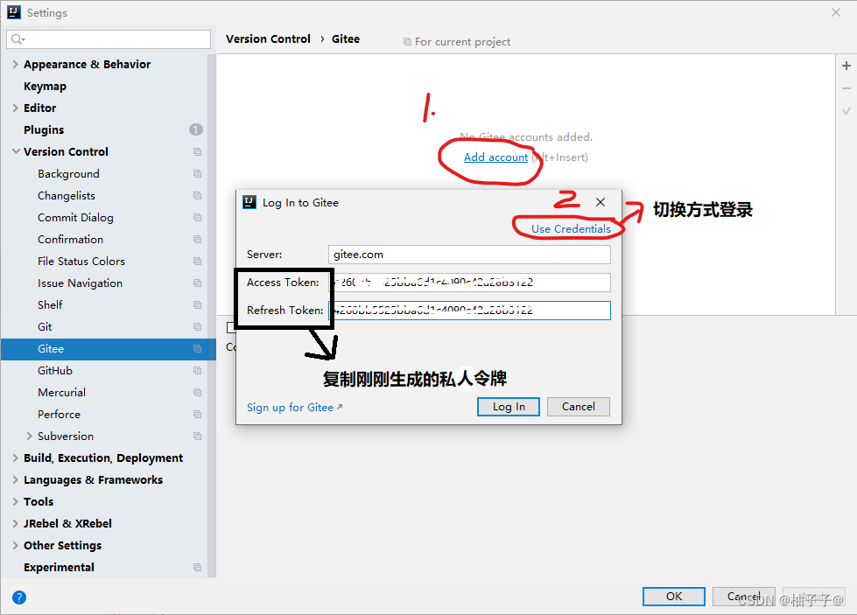Image resolution: width=857 pixels, height=615 pixels.
Task: Open Experimental settings
Action: [x=59, y=567]
